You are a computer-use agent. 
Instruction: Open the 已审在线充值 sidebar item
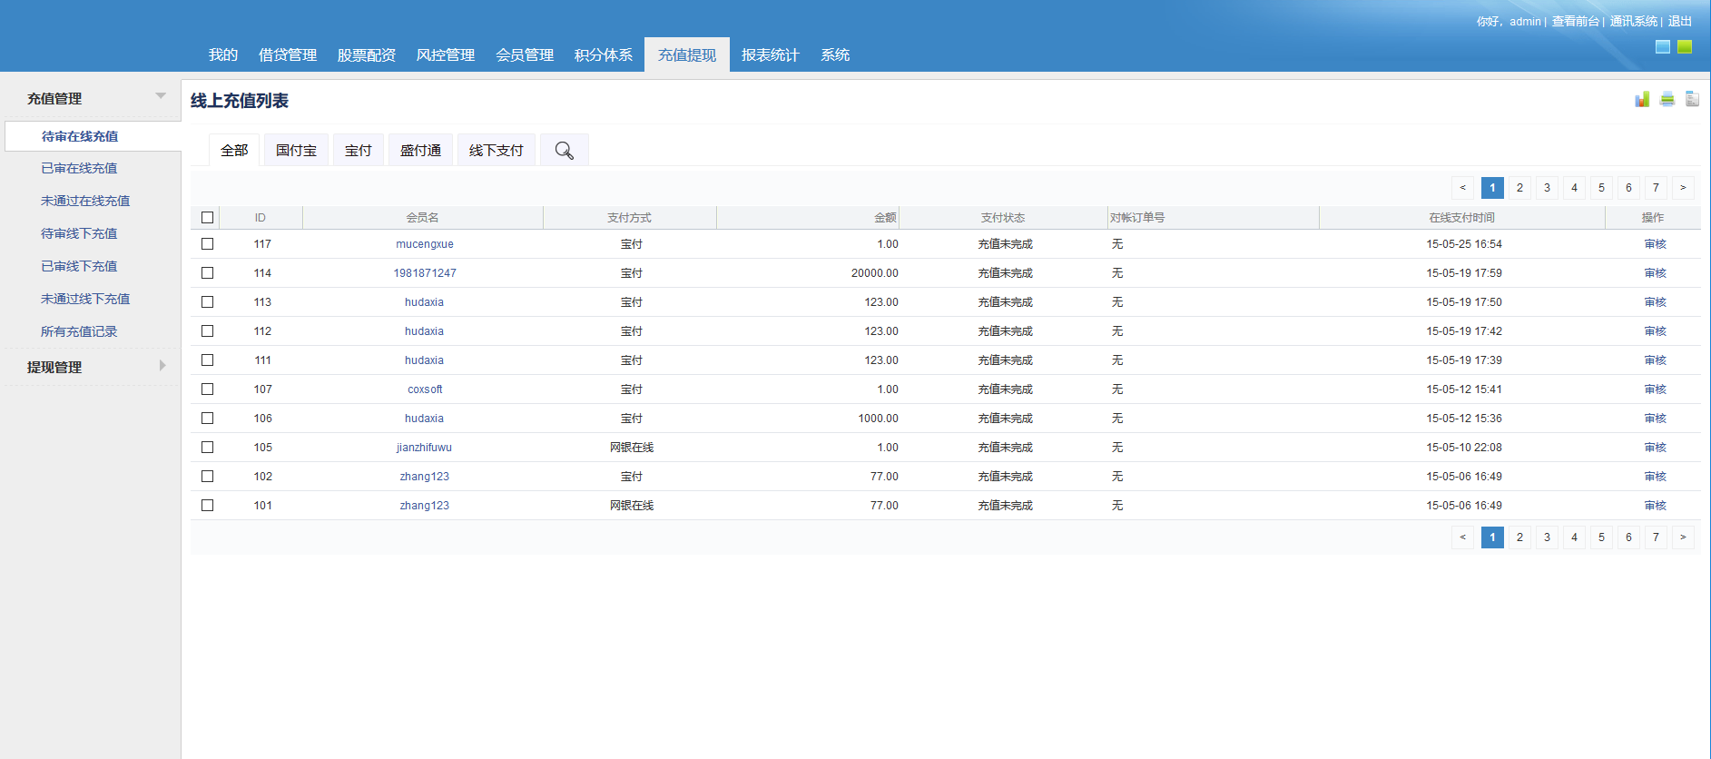tap(79, 168)
